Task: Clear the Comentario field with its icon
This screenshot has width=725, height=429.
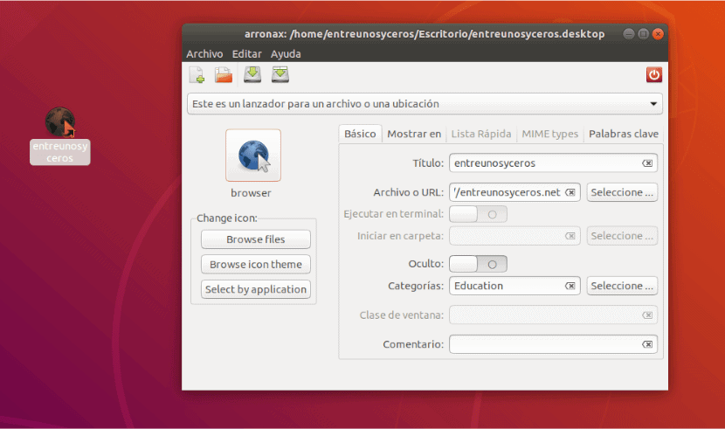Action: pyautogui.click(x=647, y=344)
